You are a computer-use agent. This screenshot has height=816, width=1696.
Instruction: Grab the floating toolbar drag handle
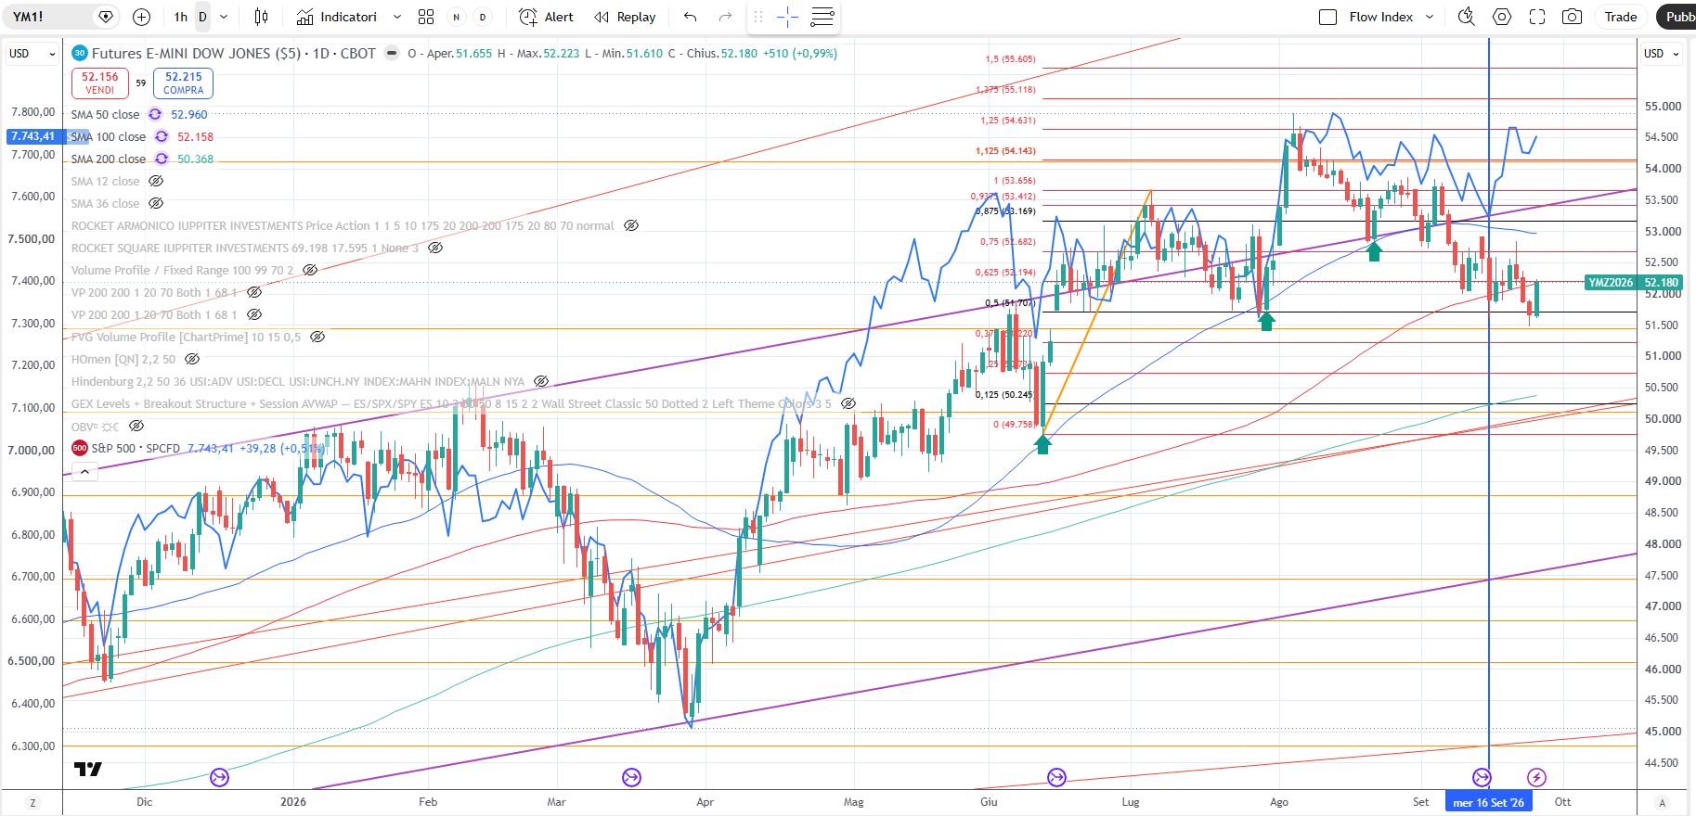coord(758,17)
